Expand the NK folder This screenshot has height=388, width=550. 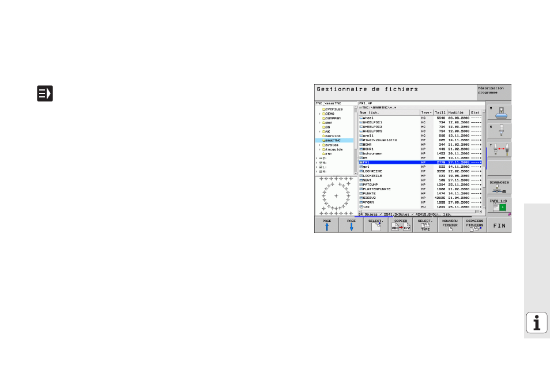pos(319,131)
